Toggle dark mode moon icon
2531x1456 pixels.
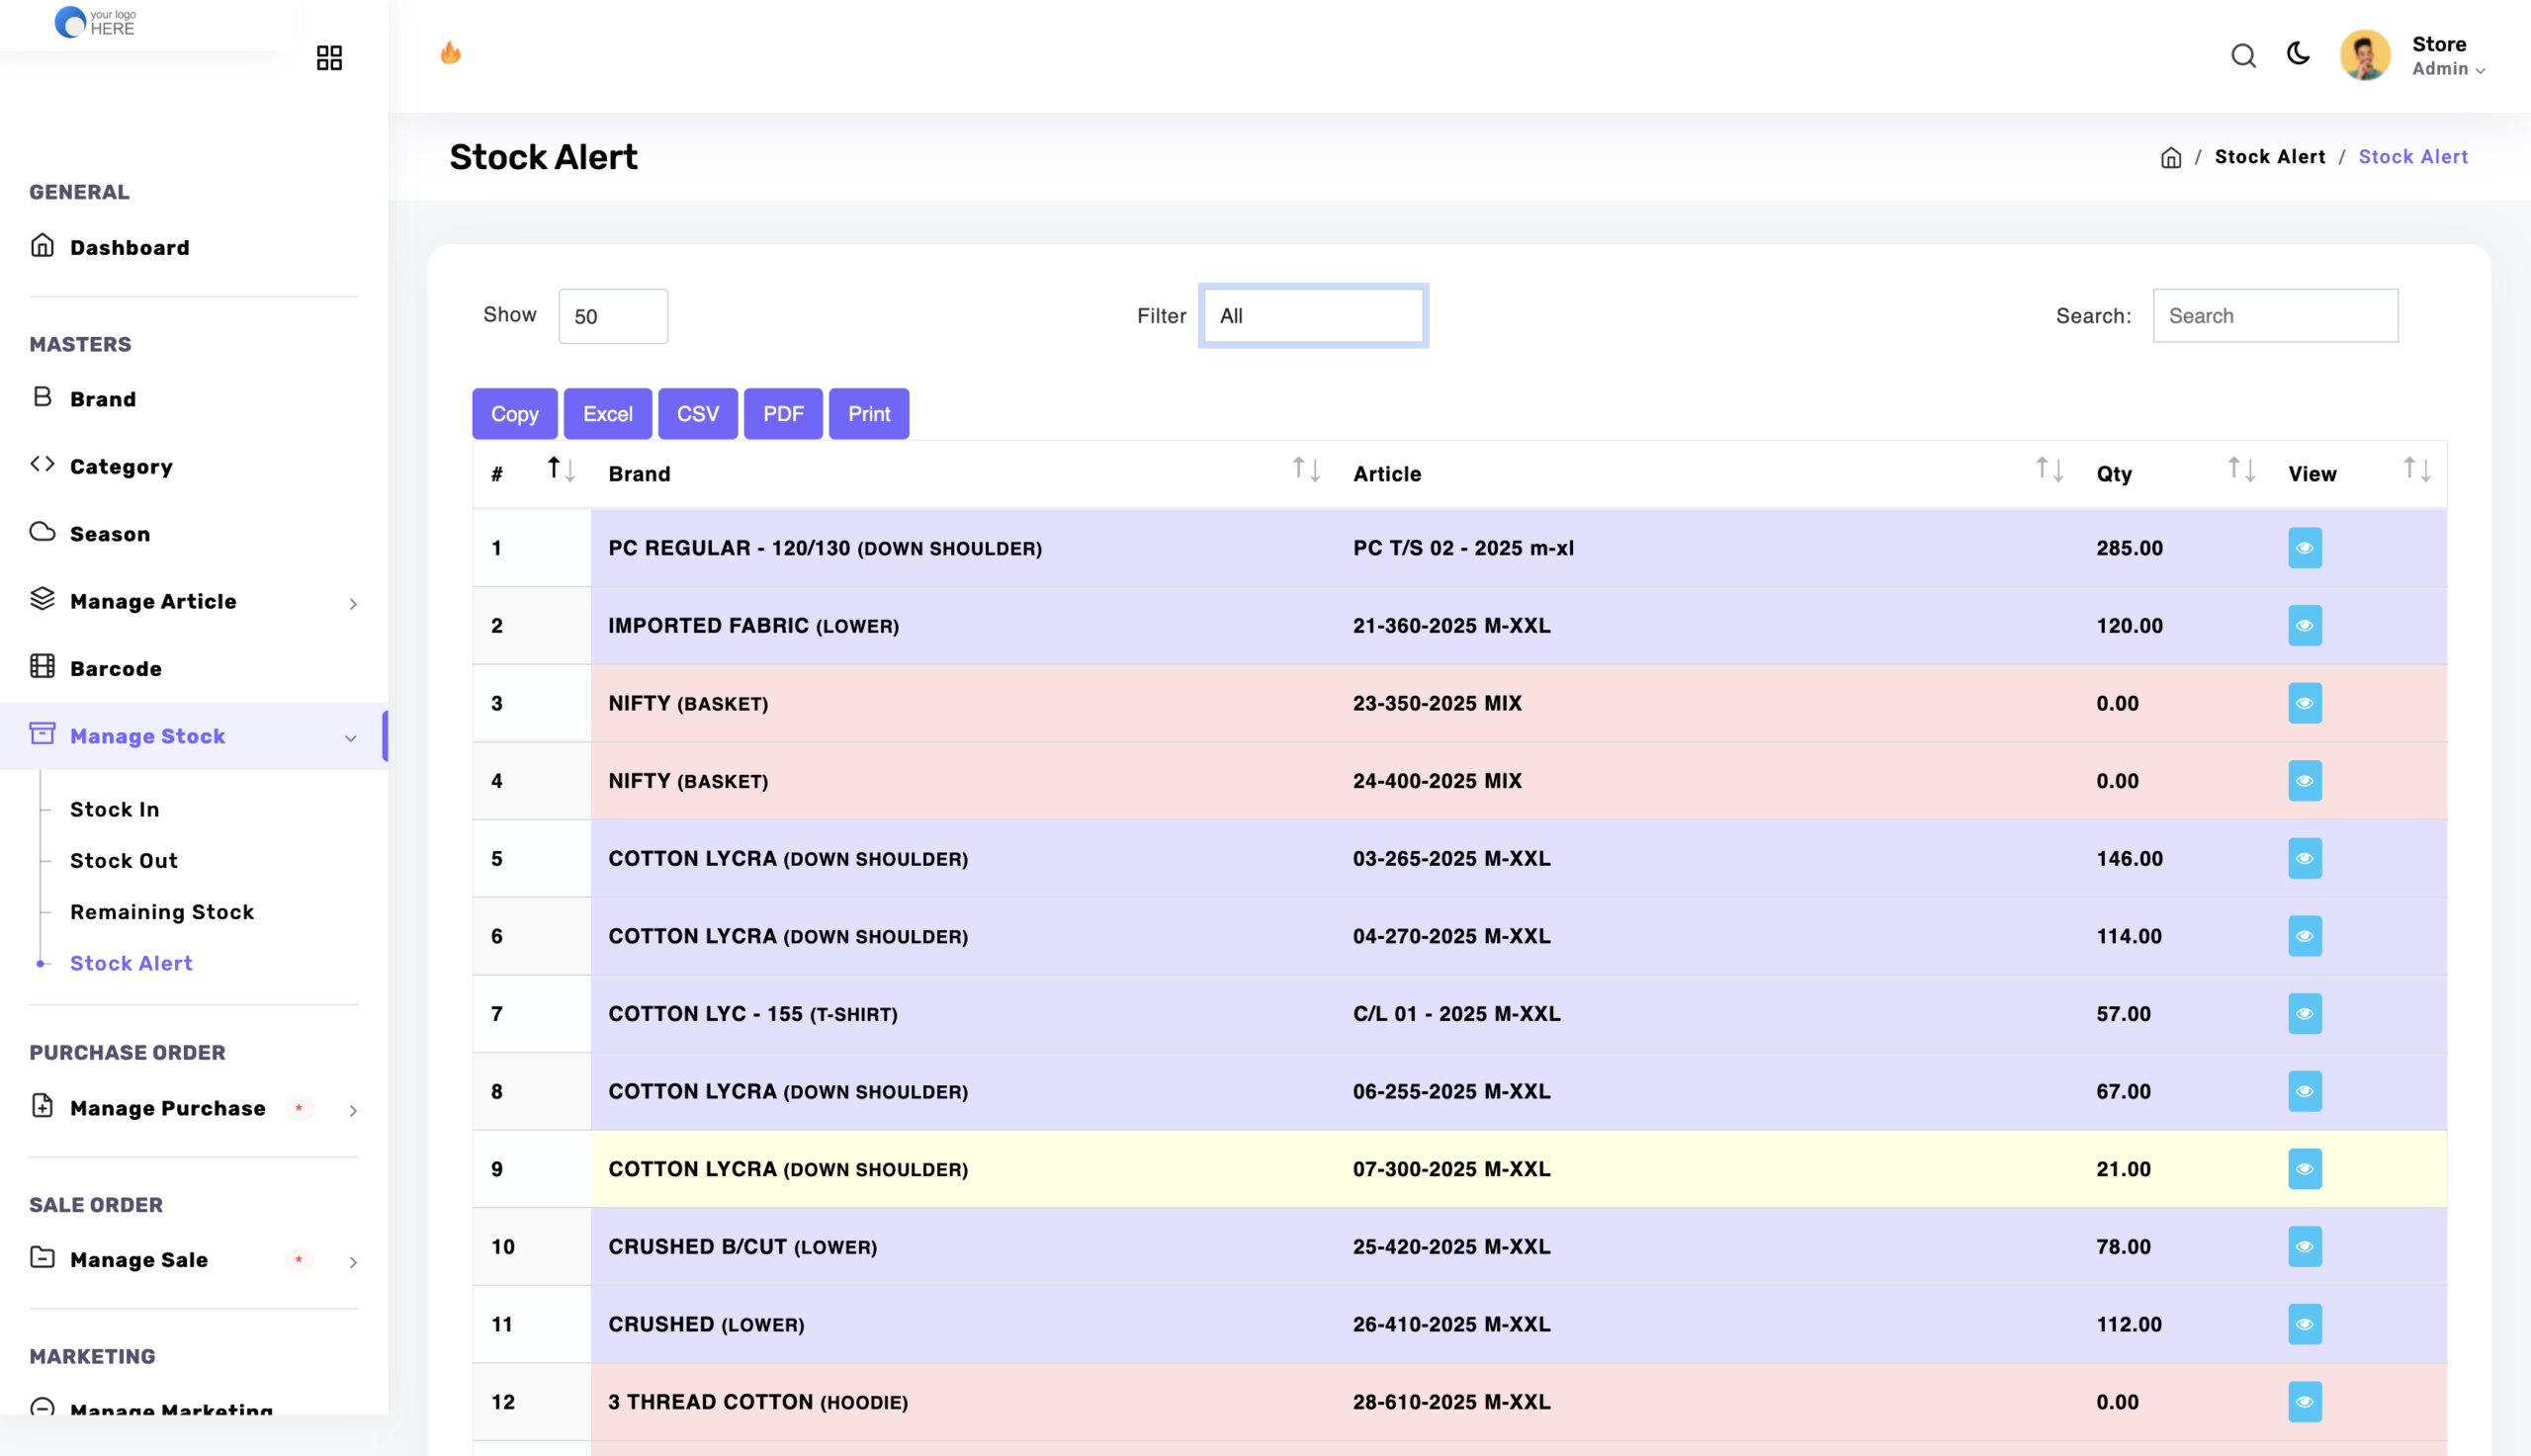click(2298, 54)
